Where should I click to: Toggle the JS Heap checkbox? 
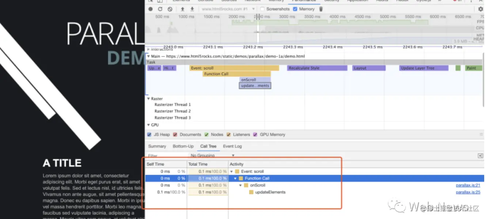(149, 135)
